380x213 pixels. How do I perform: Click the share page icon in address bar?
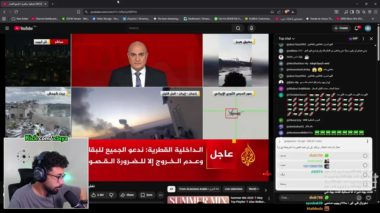tap(279, 12)
